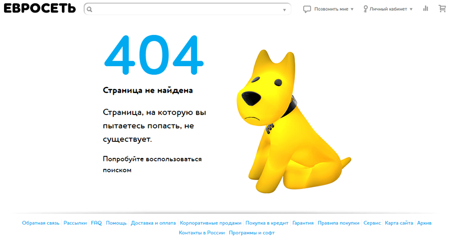
Task: Click the magnifier search icon
Action: pos(89,9)
